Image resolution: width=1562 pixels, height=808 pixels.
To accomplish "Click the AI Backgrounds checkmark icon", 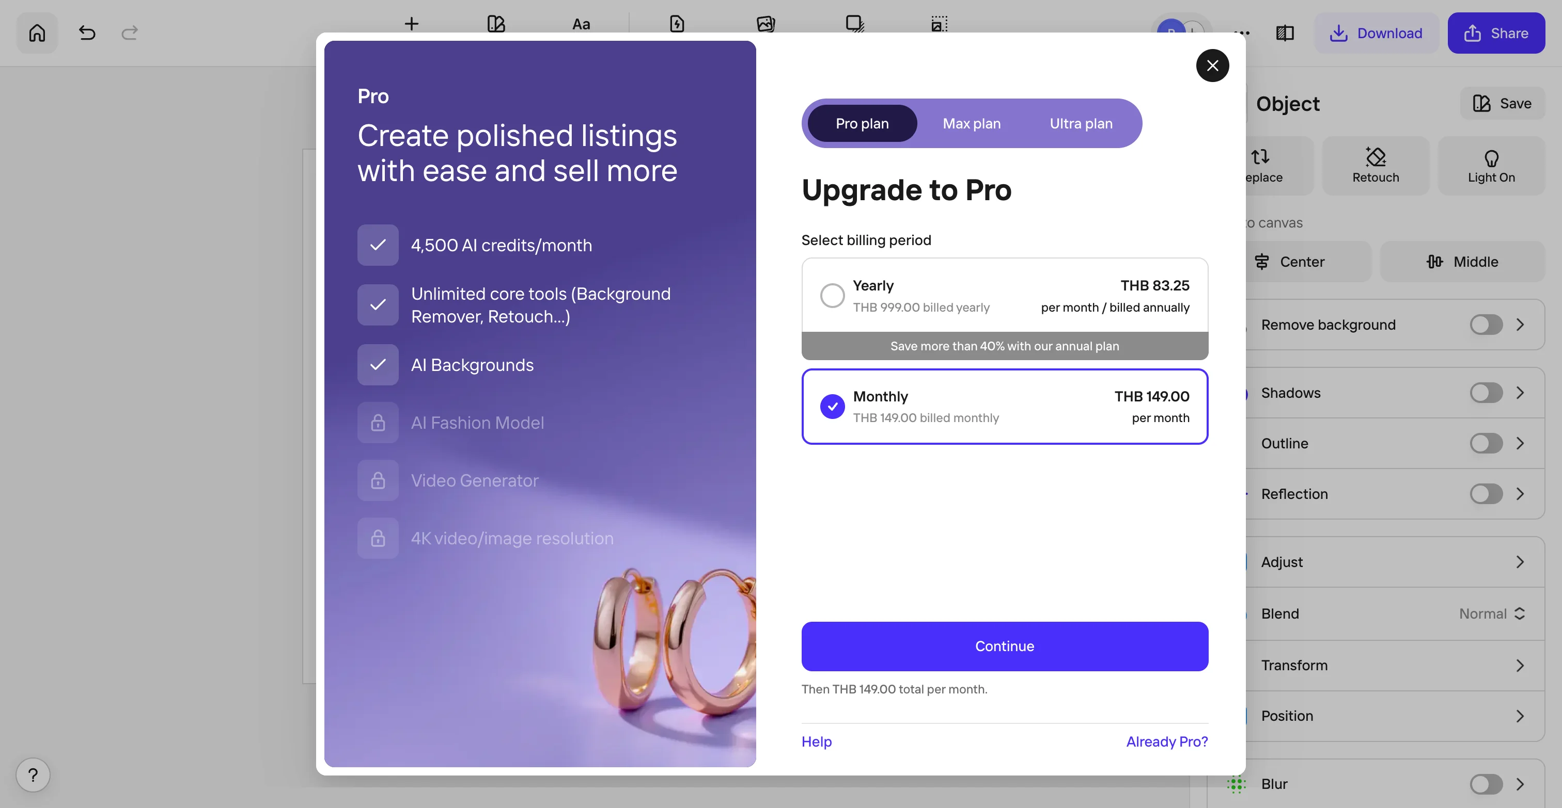I will point(378,365).
